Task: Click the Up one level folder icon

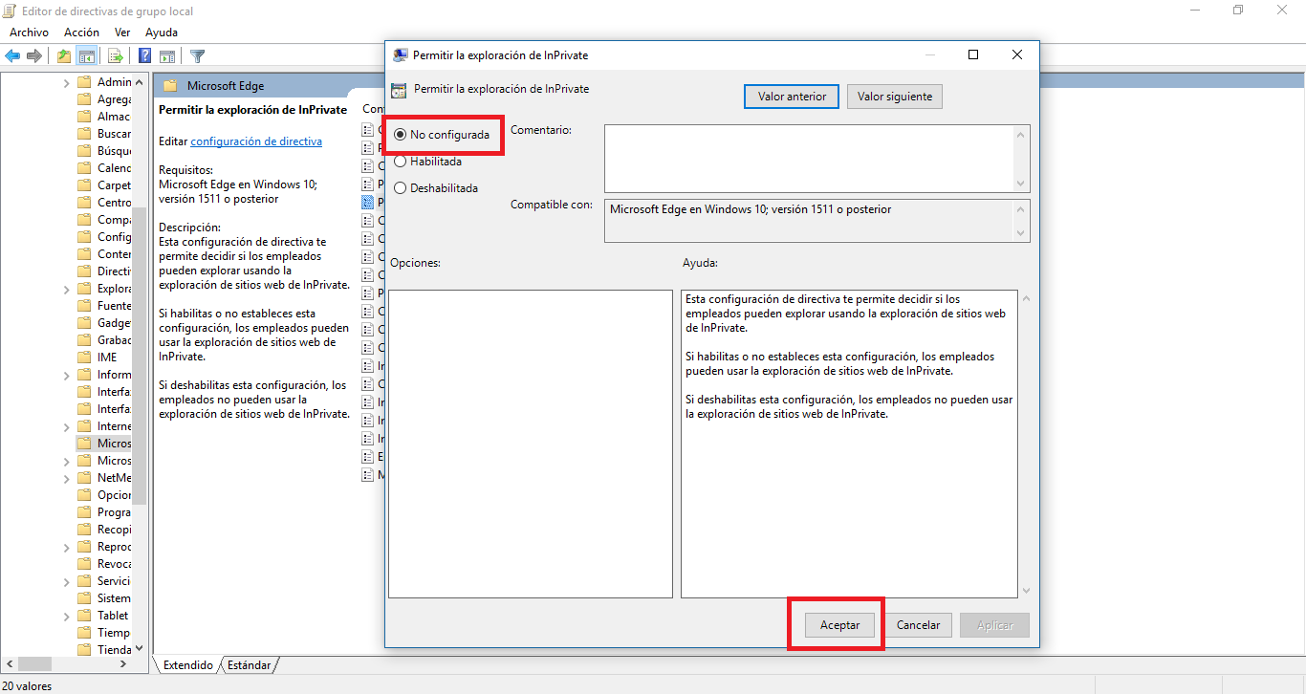Action: (x=64, y=55)
